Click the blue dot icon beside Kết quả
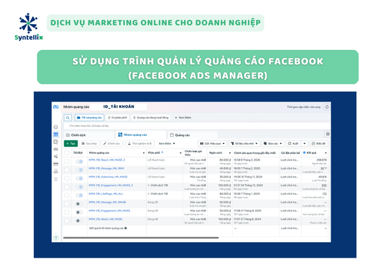Screen dimensions: 386x272 [304, 153]
